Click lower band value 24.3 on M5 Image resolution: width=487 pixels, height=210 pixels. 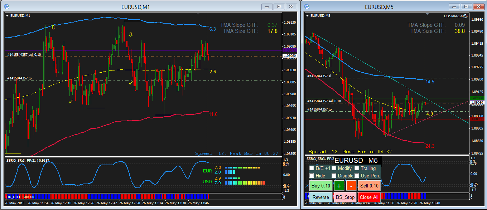(430, 146)
